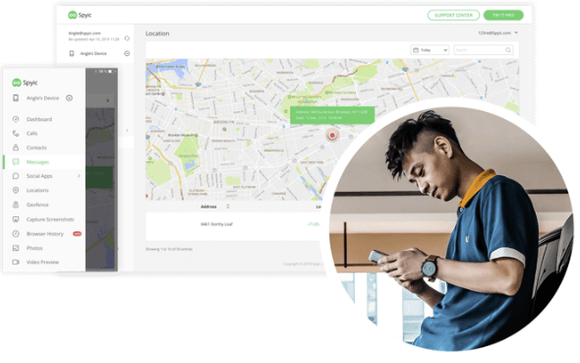Click the Calls phone icon
Screen dimensions: 580x363
click(16, 133)
